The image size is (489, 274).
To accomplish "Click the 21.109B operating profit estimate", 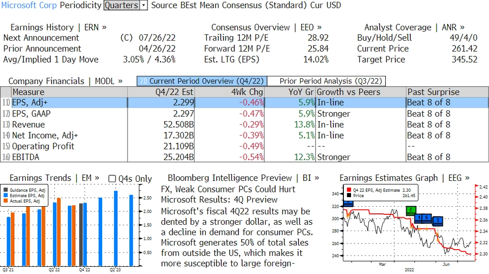I will click(179, 146).
